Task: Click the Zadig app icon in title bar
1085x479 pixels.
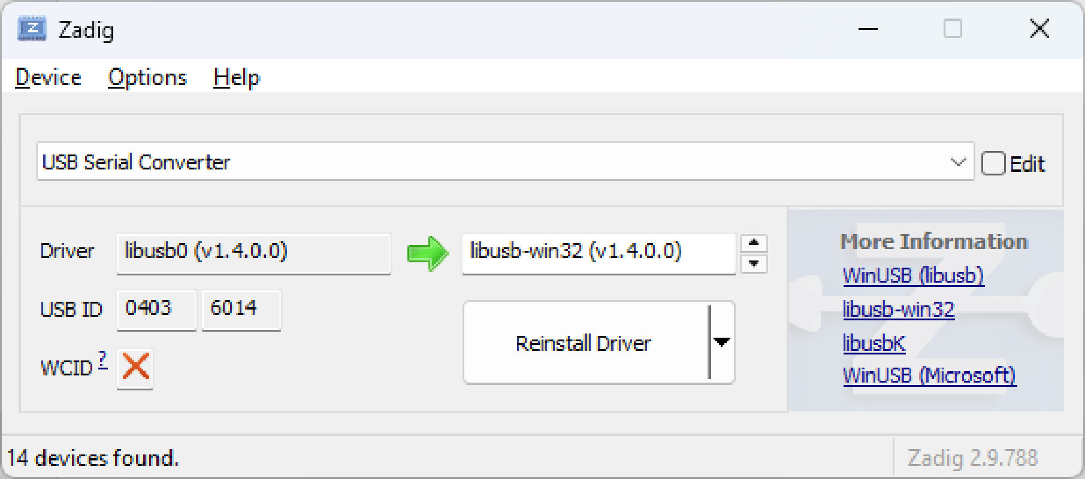Action: coord(32,29)
